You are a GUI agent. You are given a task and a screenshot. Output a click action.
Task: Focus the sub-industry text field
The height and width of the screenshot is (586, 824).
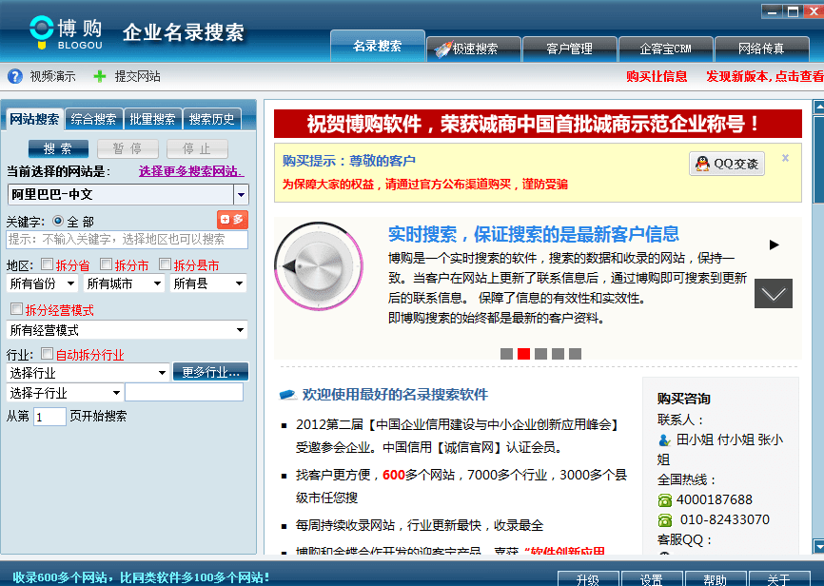point(184,393)
